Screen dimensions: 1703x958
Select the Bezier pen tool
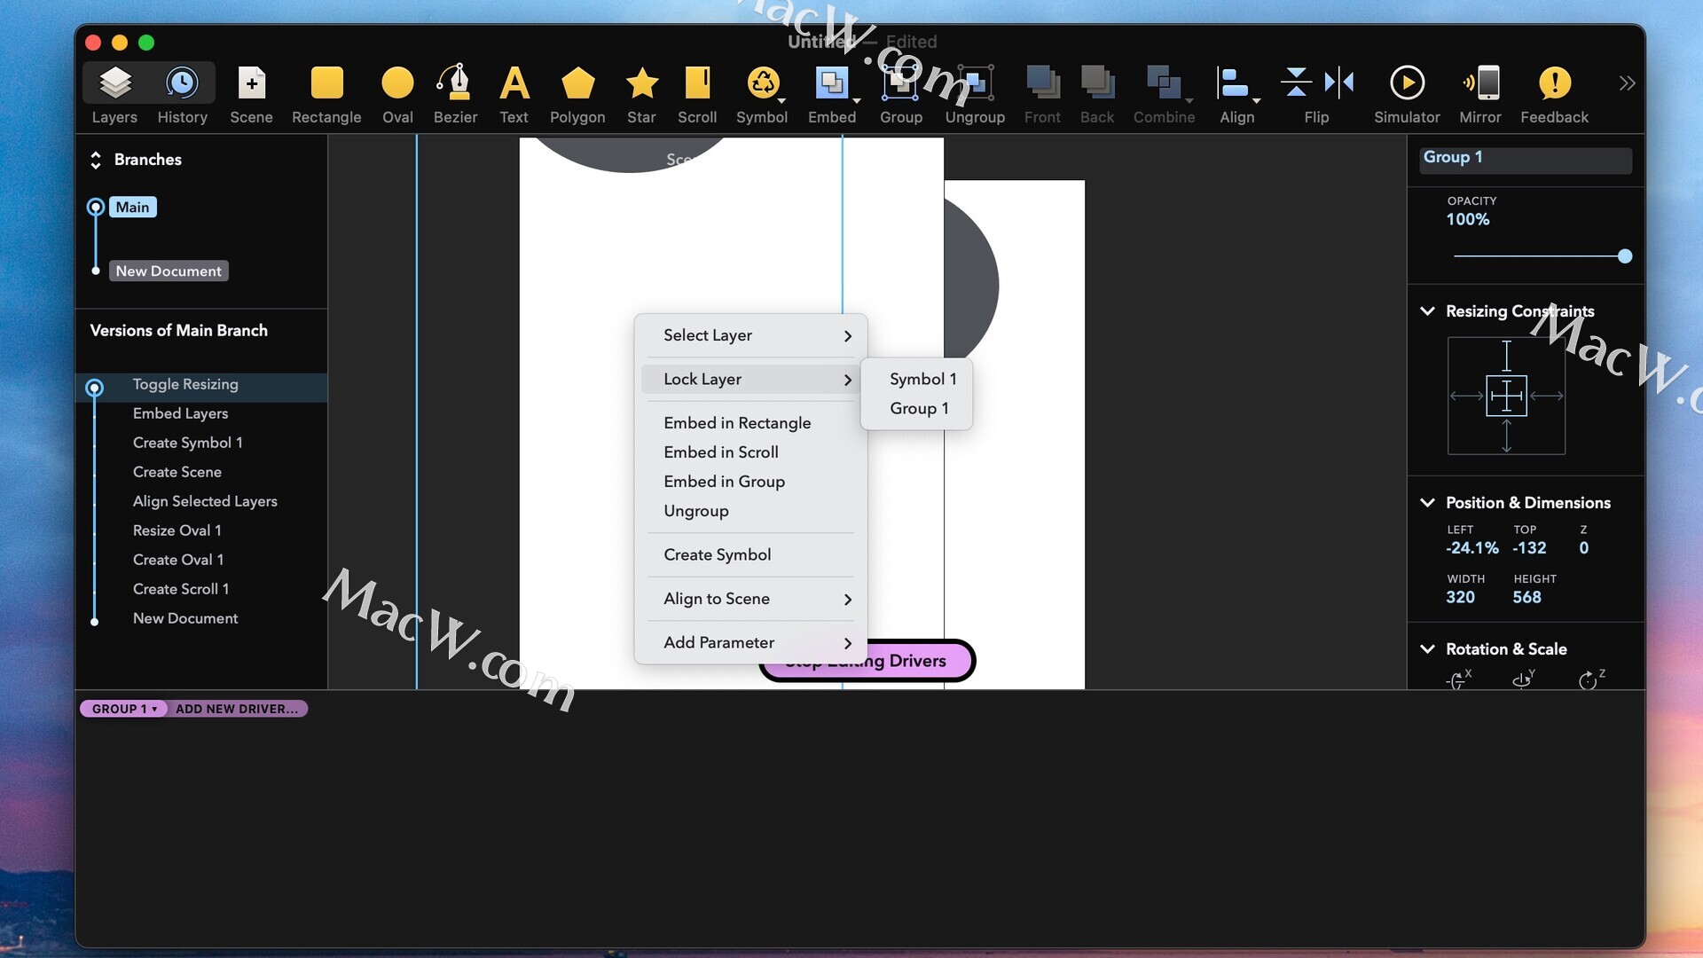coord(455,84)
